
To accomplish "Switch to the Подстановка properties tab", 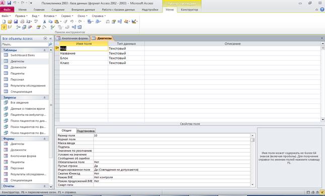I will (x=86, y=131).
